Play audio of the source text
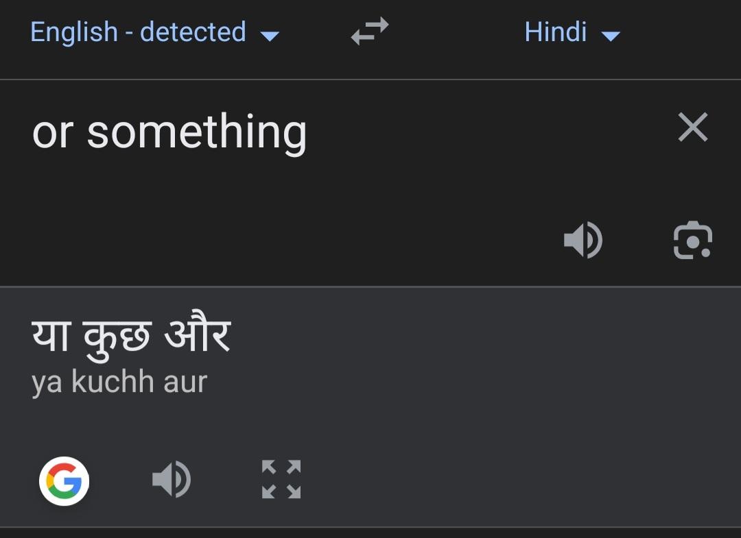Screen dimensions: 741x538 (583, 241)
